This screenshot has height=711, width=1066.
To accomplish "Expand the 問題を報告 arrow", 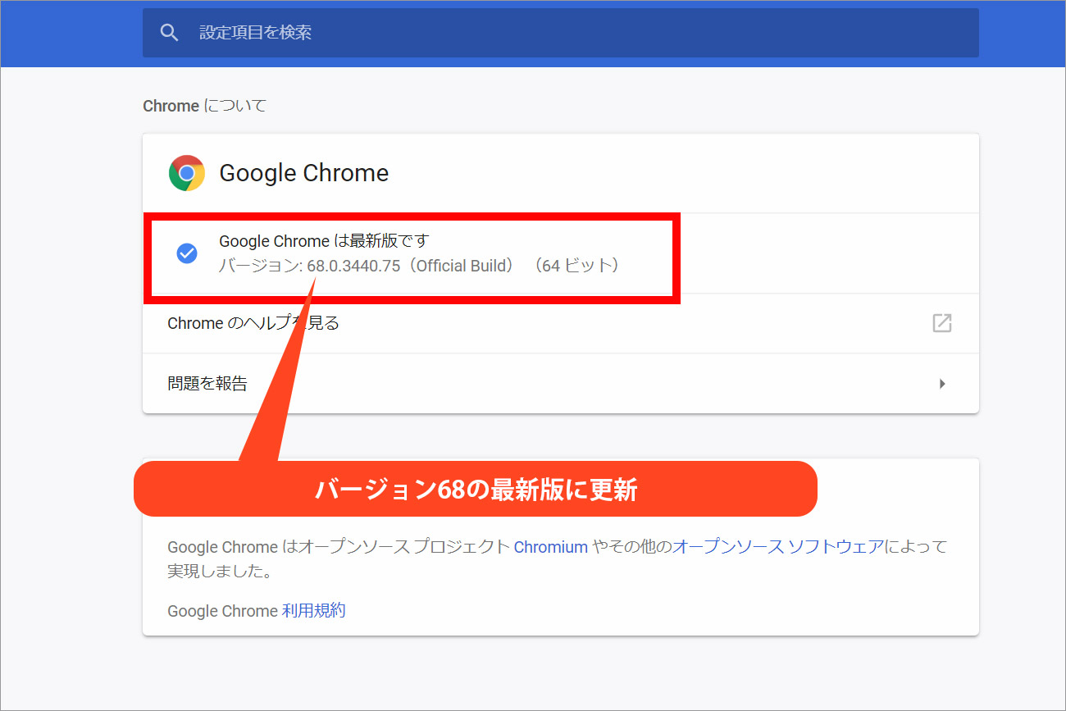I will pos(942,384).
